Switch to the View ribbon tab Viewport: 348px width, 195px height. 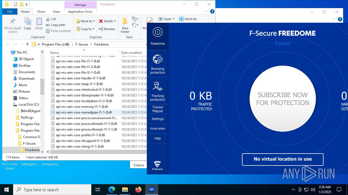tap(56, 12)
